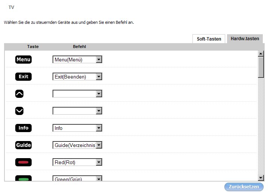
Task: Select the up arrow key icon
Action: point(19,94)
